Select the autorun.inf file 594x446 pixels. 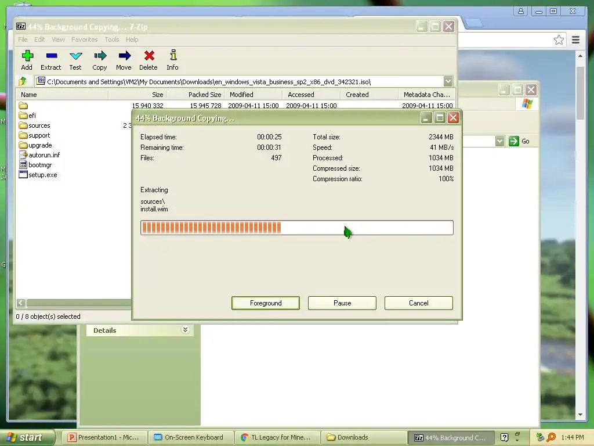(39, 155)
